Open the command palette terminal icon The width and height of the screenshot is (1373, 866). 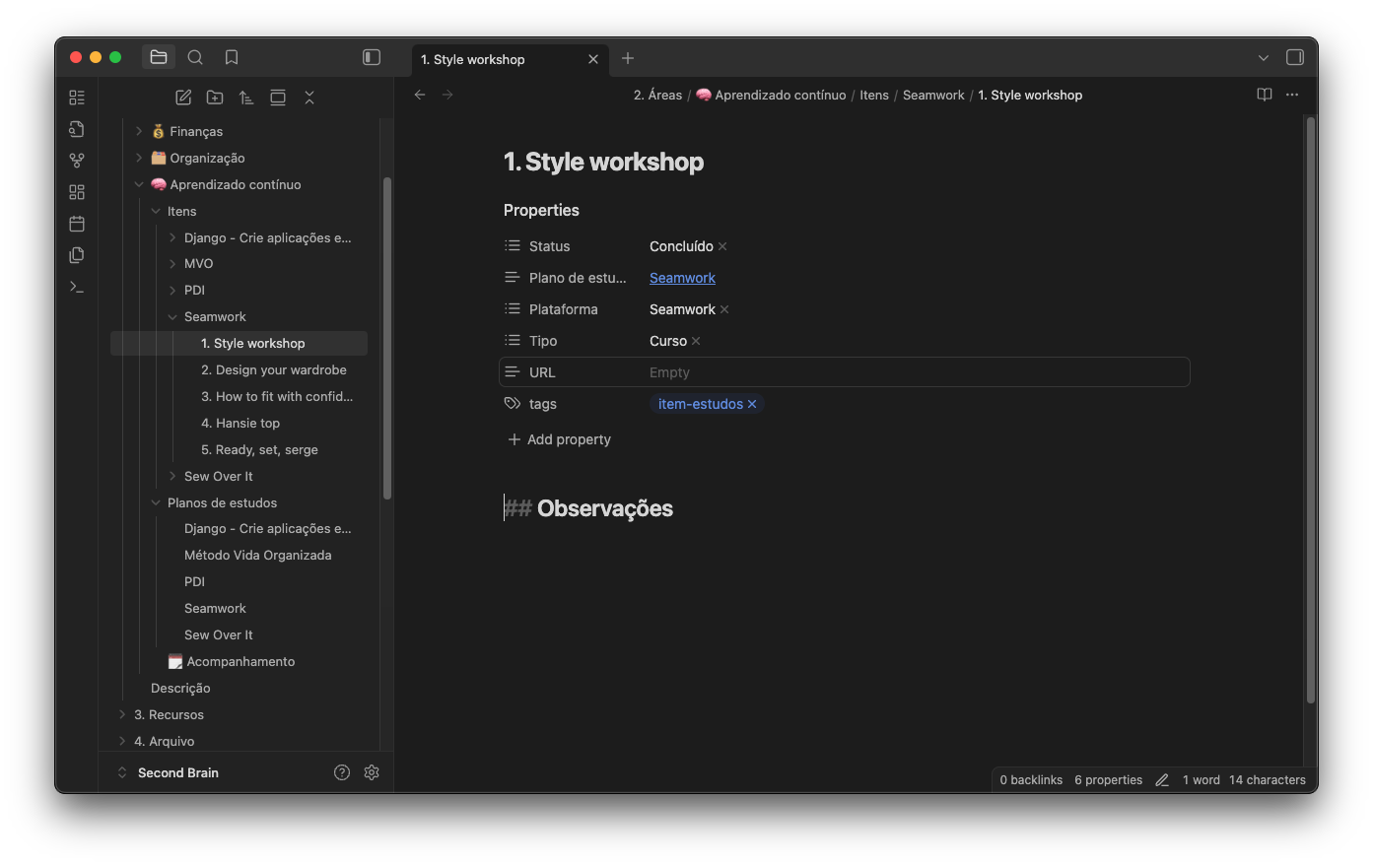point(77,287)
